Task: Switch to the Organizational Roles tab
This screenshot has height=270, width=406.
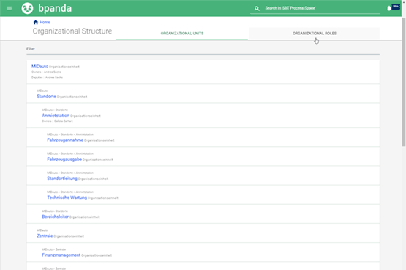Action: (315, 34)
